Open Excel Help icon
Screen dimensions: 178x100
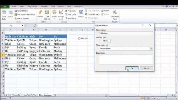pos(167,6)
